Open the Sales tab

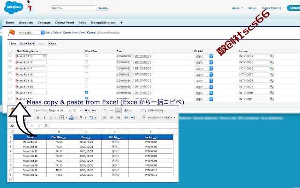click(x=82, y=23)
